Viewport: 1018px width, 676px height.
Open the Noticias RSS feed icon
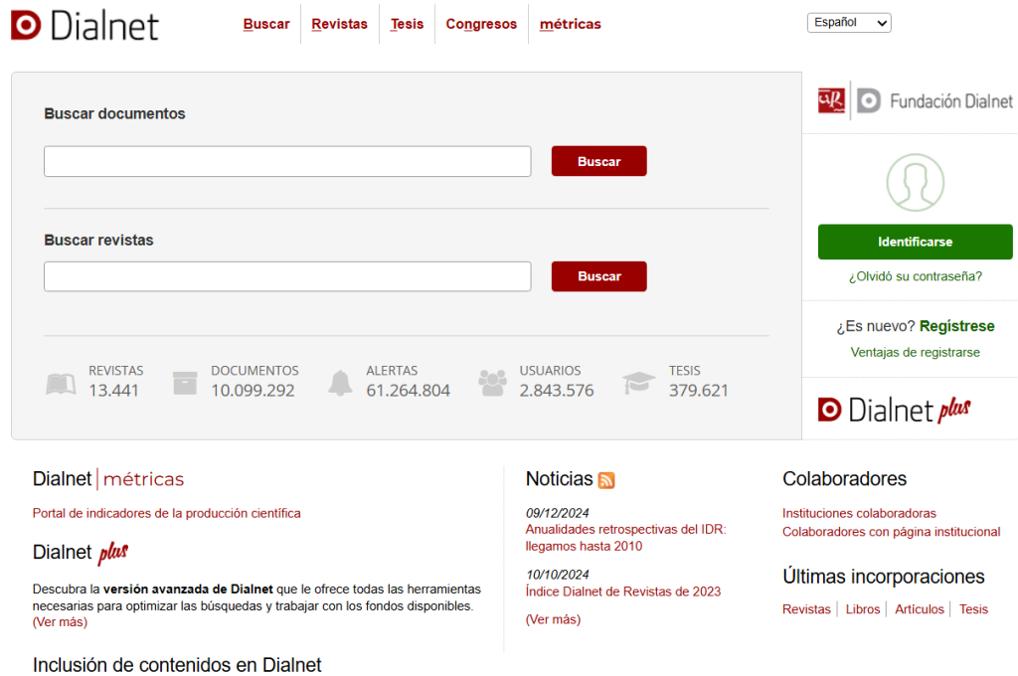(x=606, y=480)
